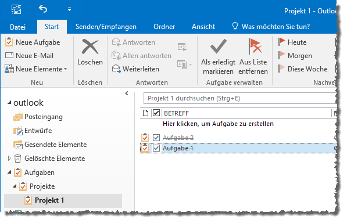
Task: Flag the task for Morgen
Action: pos(295,56)
